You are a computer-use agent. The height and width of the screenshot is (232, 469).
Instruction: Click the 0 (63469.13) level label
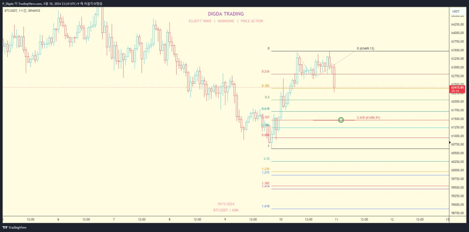point(365,49)
